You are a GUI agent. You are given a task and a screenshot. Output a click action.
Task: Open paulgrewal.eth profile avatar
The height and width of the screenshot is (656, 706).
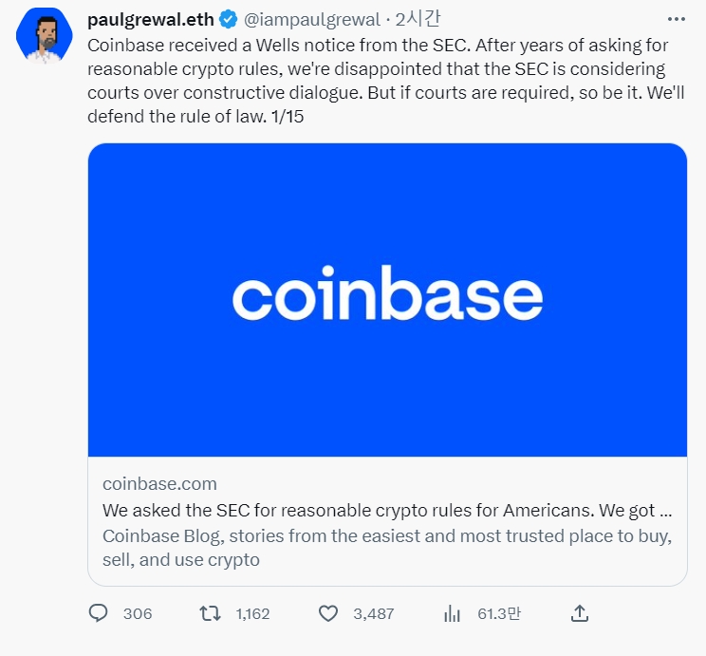(44, 35)
